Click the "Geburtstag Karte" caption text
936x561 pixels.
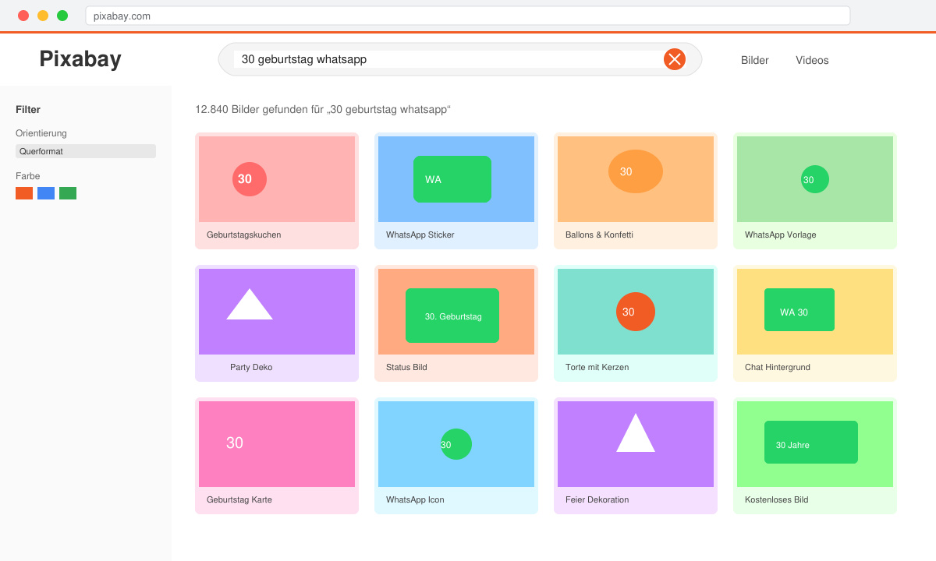[x=239, y=499]
